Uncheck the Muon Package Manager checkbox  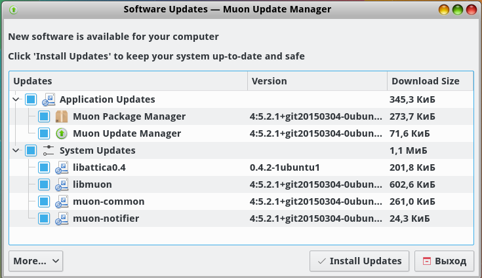(x=44, y=116)
